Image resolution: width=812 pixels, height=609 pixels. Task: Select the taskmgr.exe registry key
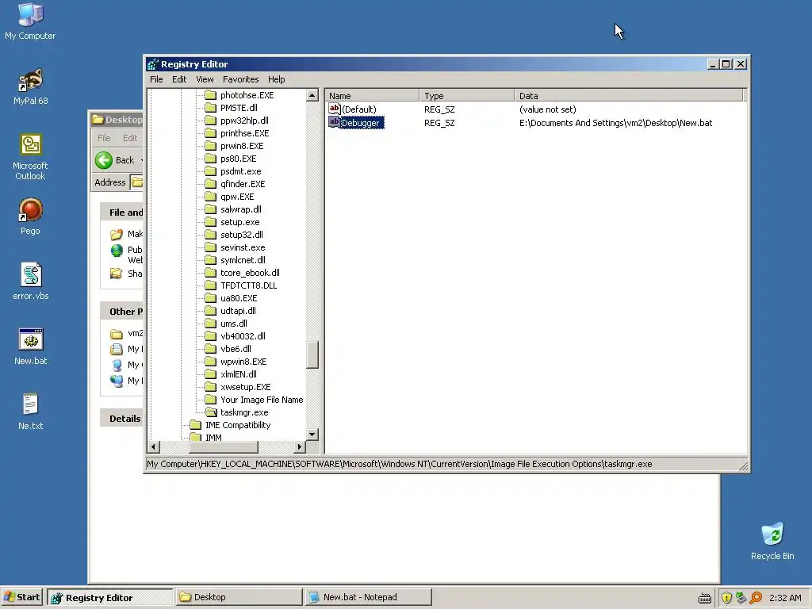tap(244, 412)
